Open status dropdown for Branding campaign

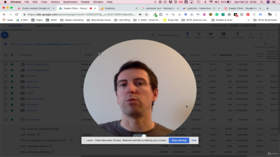click(x=12, y=76)
